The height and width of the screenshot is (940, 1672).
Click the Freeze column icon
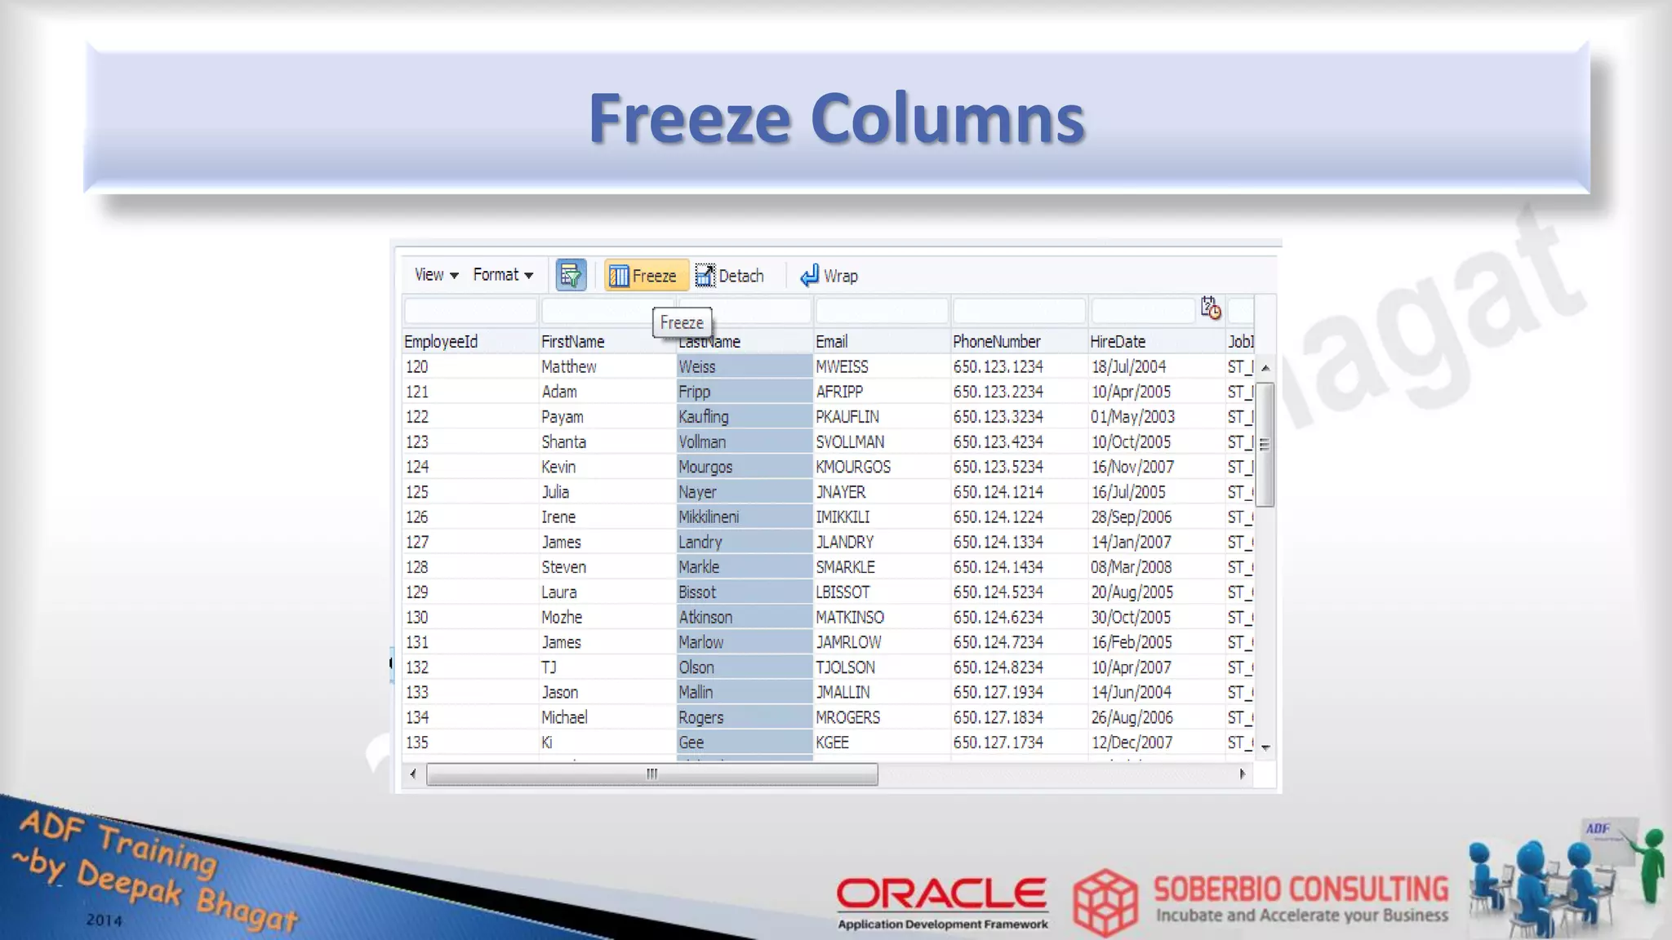620,276
